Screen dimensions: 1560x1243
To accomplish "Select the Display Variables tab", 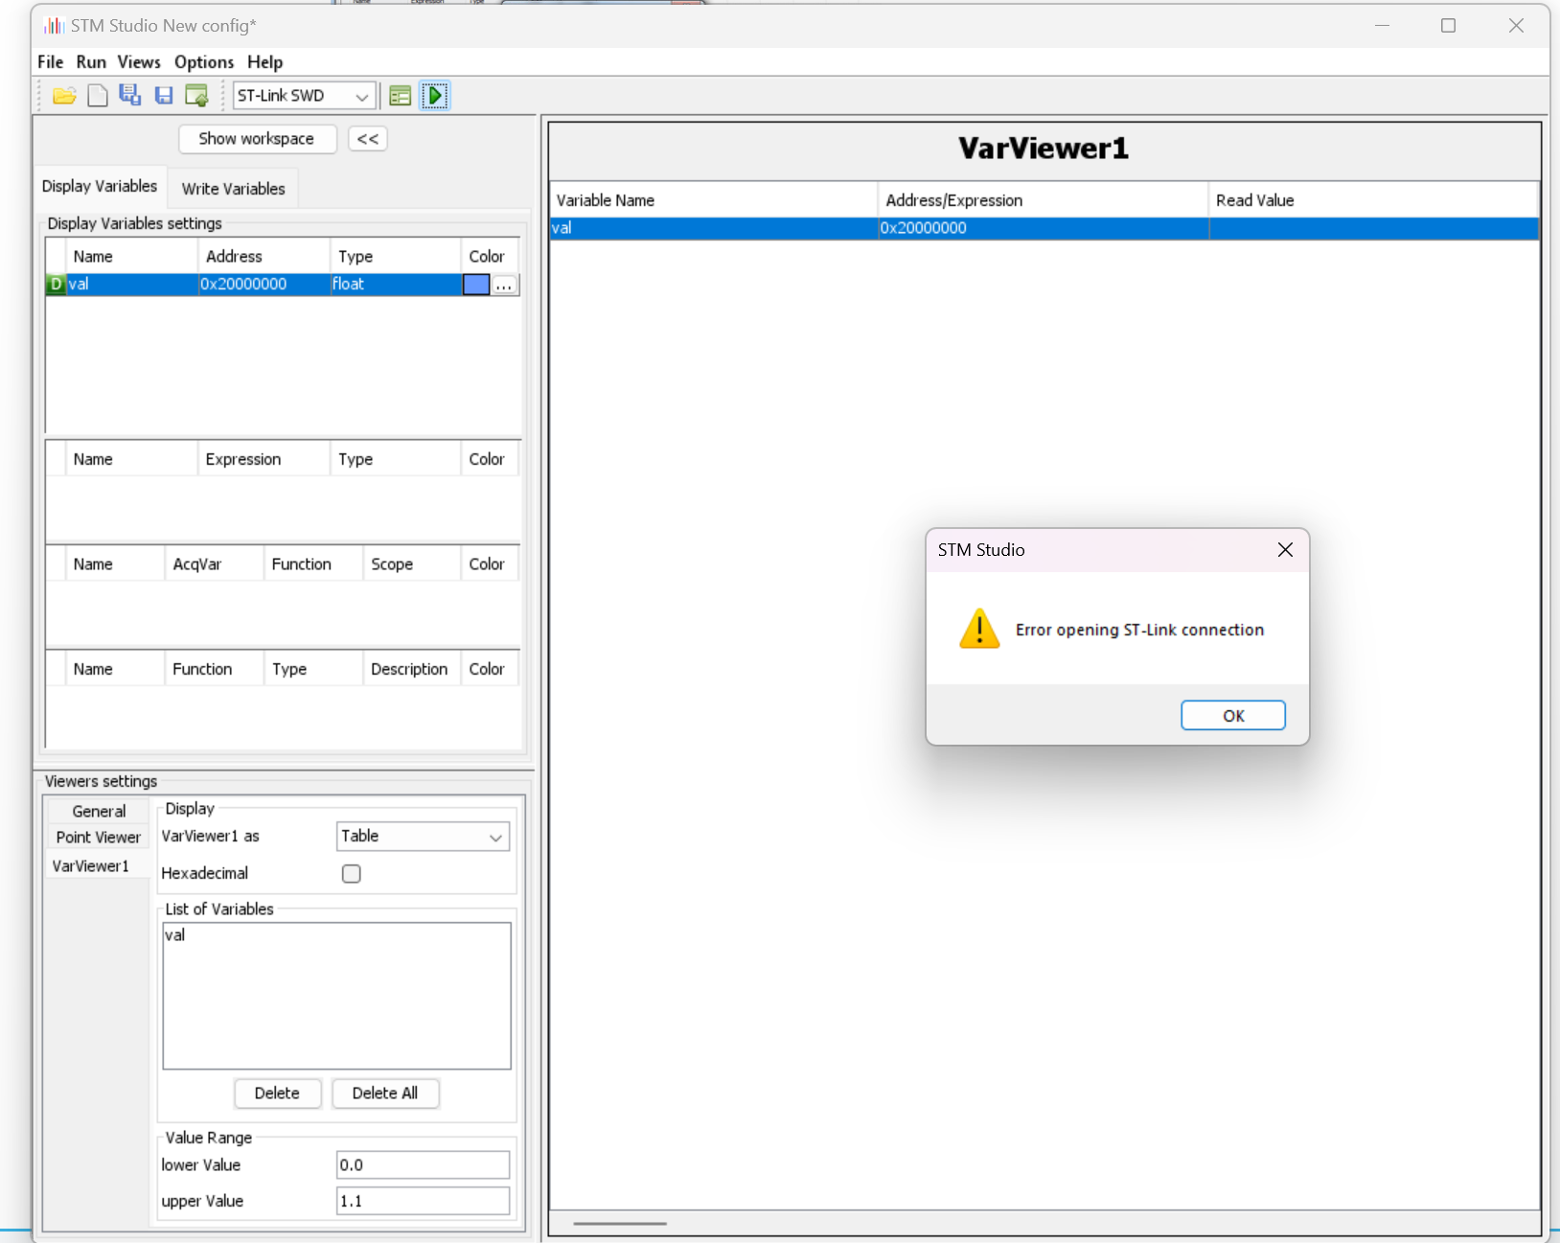I will pyautogui.click(x=100, y=186).
